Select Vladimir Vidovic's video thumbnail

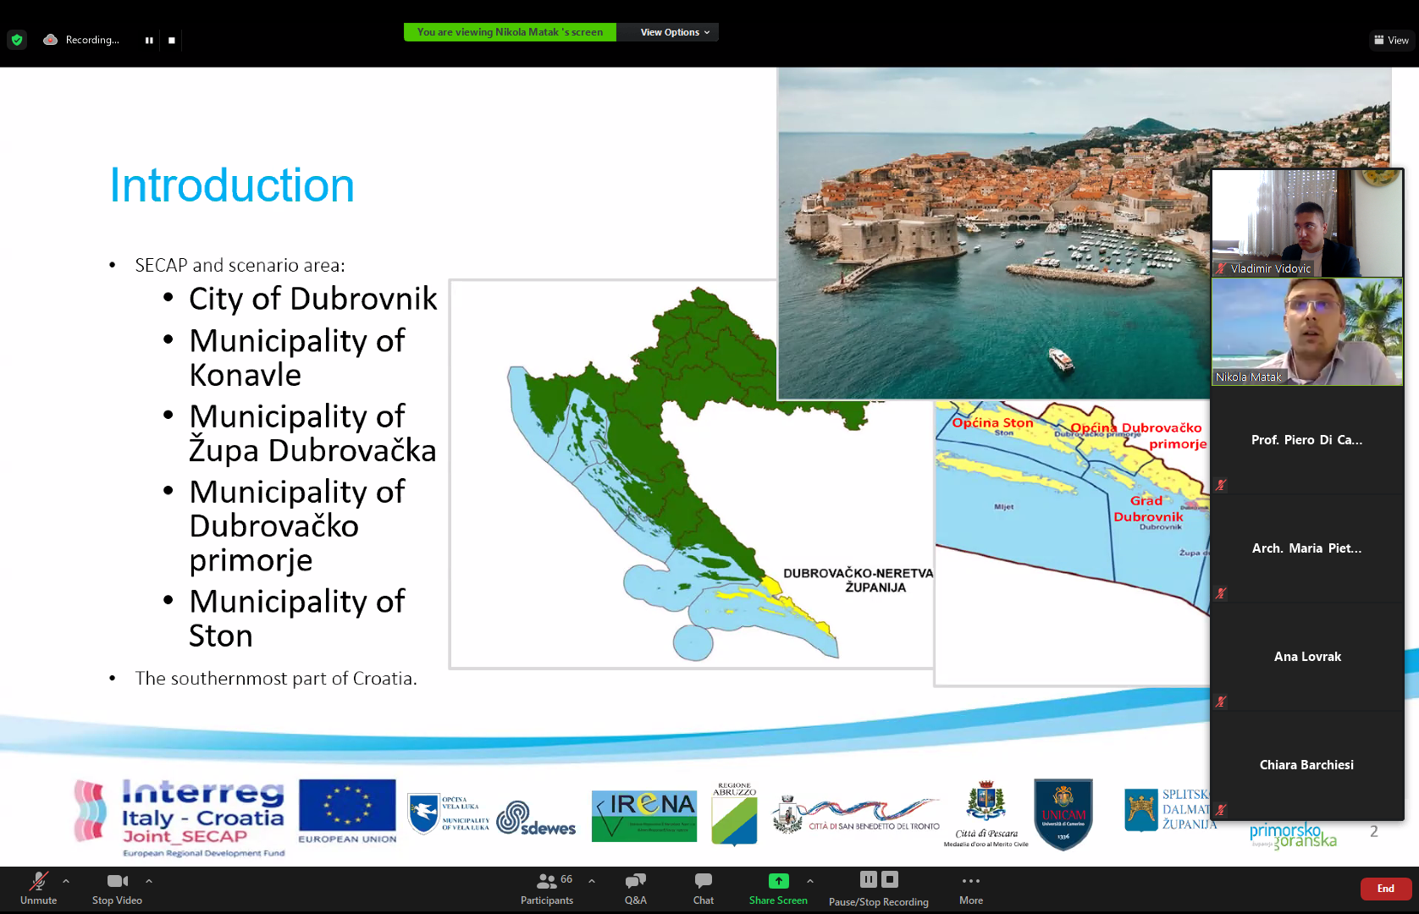[x=1306, y=223]
